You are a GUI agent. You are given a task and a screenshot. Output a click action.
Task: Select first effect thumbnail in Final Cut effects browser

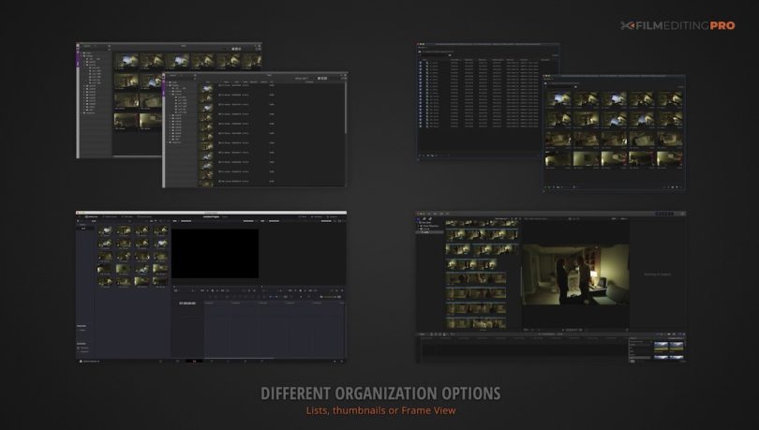661,347
